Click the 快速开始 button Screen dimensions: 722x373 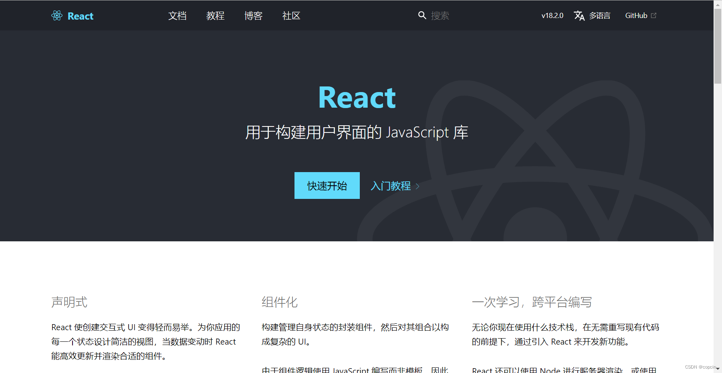(327, 186)
